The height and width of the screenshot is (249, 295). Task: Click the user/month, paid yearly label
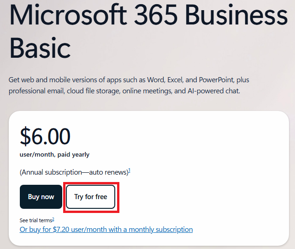coord(54,155)
